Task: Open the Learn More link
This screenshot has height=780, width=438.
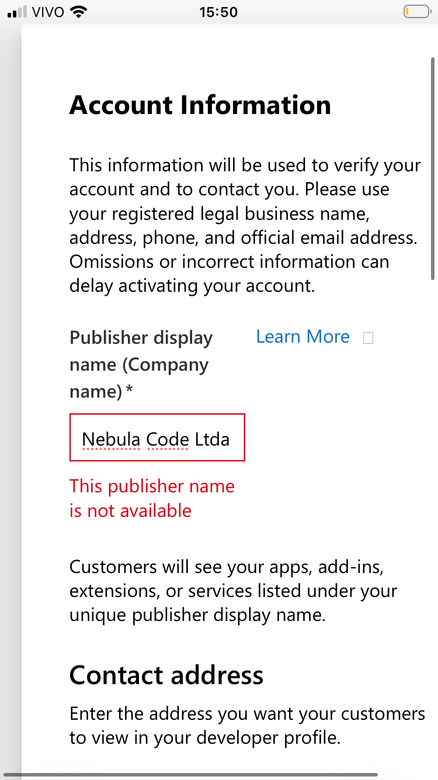Action: point(303,337)
